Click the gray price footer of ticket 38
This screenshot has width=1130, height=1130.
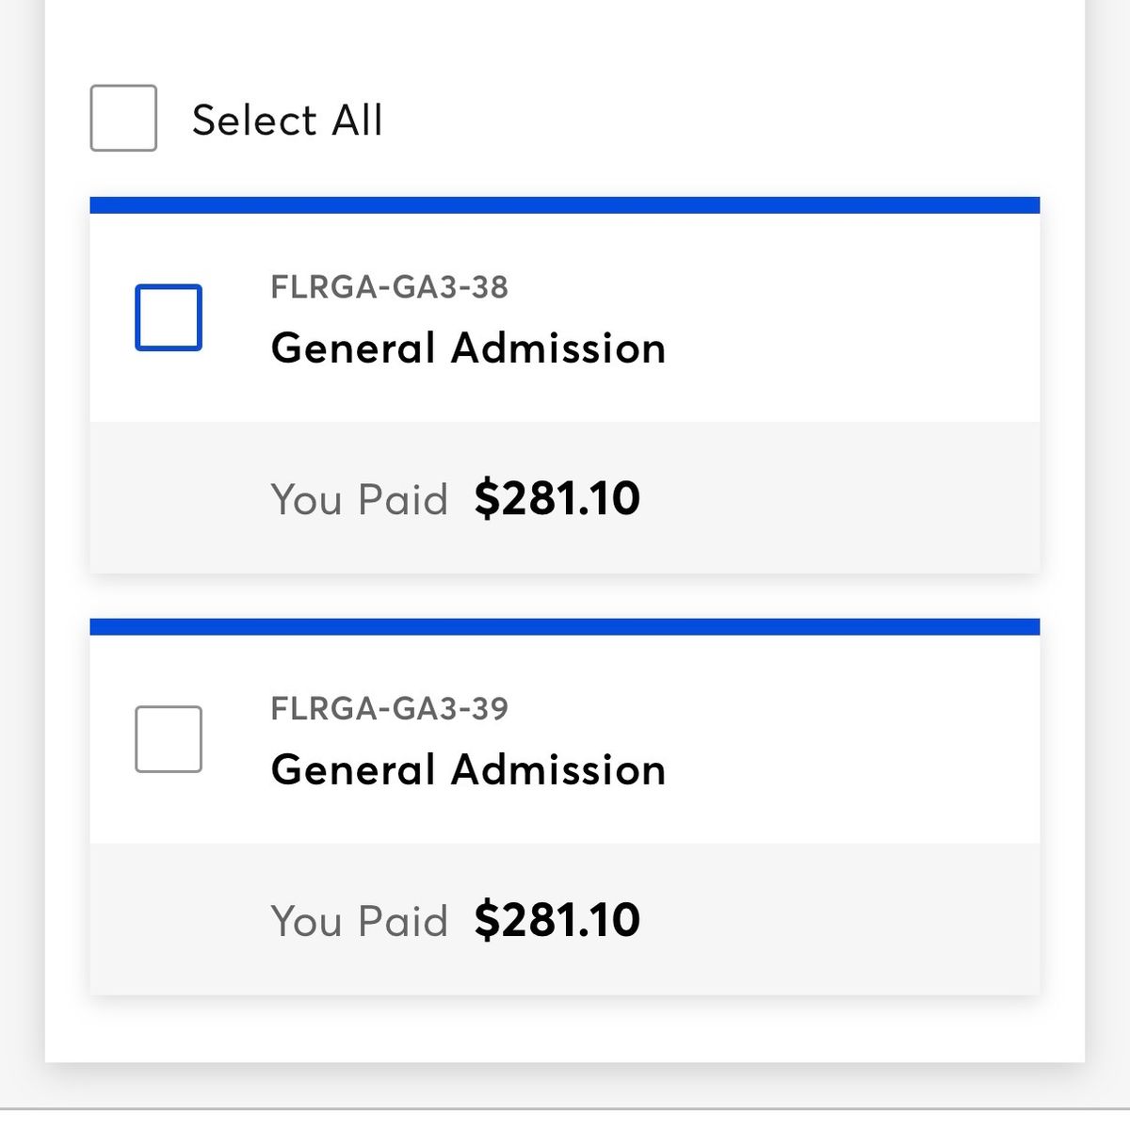click(565, 497)
